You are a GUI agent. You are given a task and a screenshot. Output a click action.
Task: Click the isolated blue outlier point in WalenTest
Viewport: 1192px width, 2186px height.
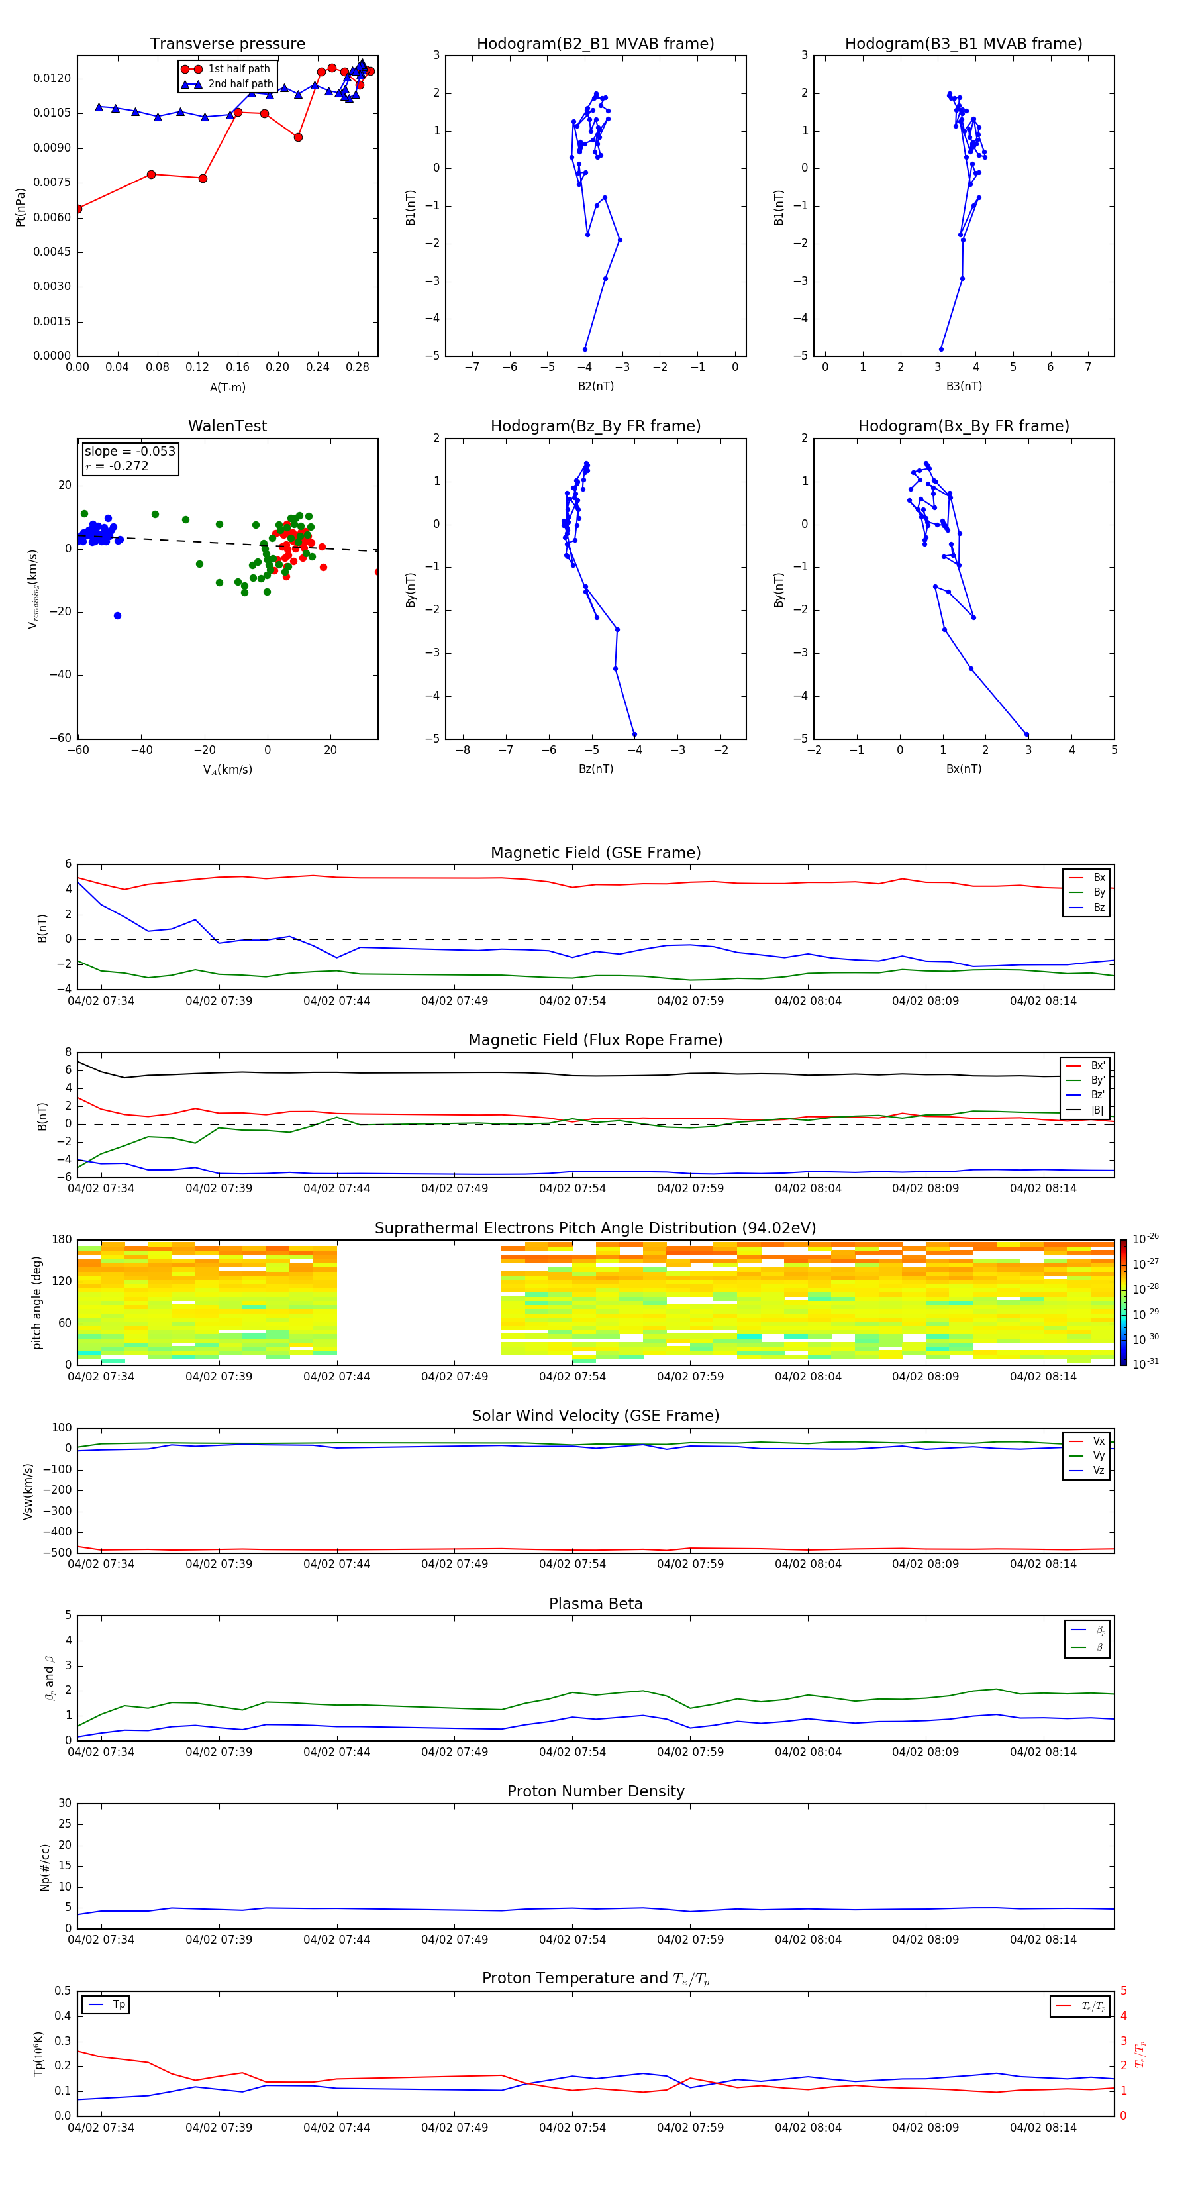(117, 616)
